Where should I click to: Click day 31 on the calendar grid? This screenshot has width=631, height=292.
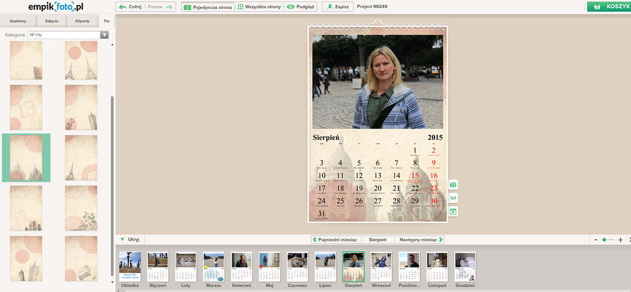[x=322, y=214]
